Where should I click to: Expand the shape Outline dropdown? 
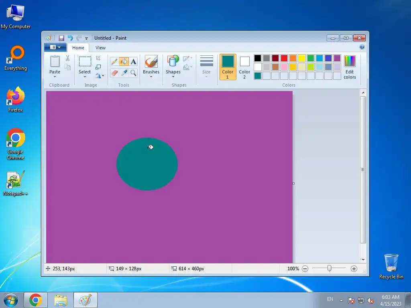187,58
